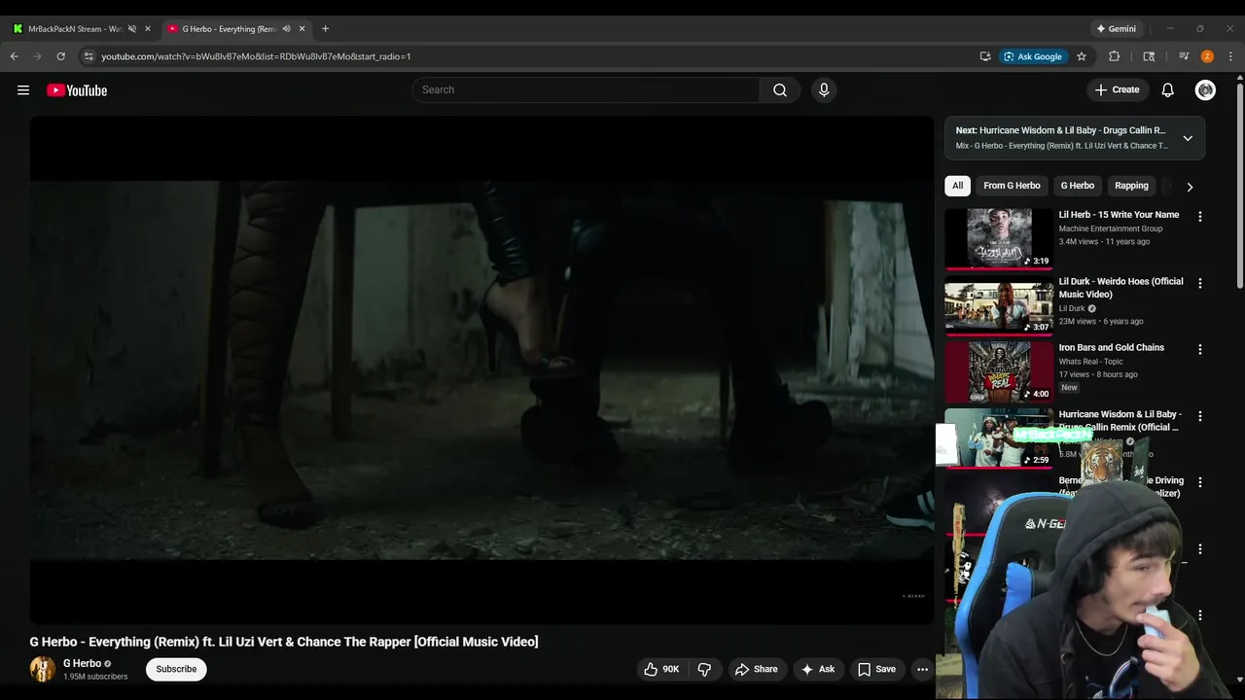Click the YouTube search magnifier button

pyautogui.click(x=780, y=90)
